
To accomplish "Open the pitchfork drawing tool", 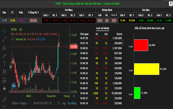I will pyautogui.click(x=5, y=47).
